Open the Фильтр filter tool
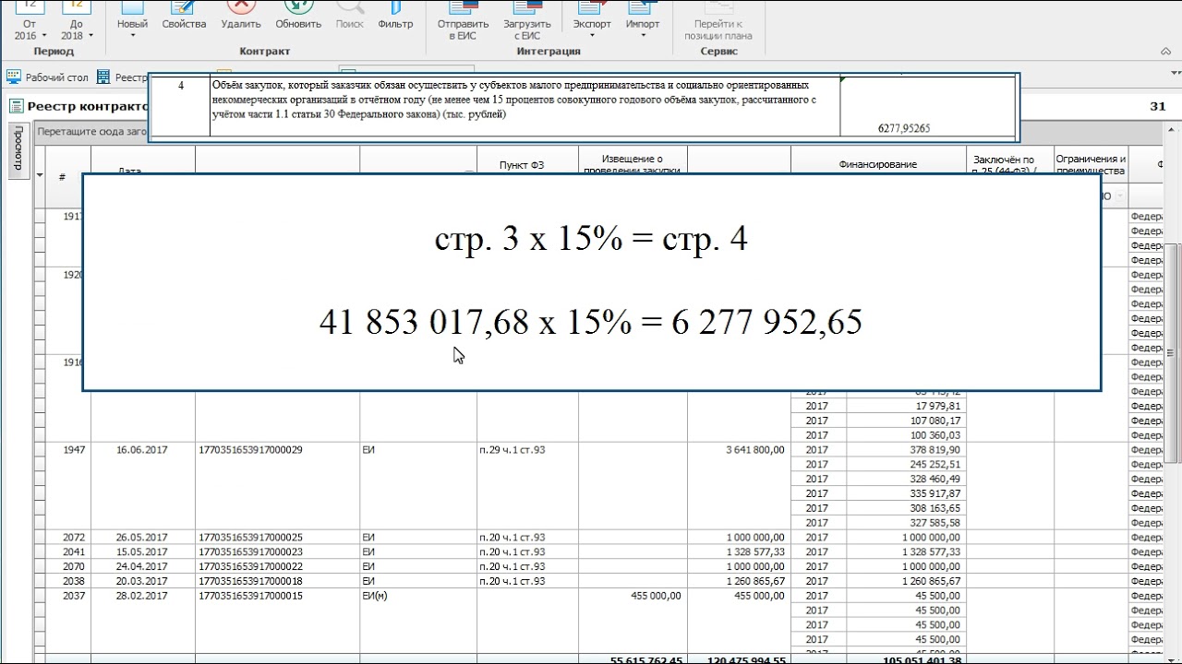 tap(395, 16)
